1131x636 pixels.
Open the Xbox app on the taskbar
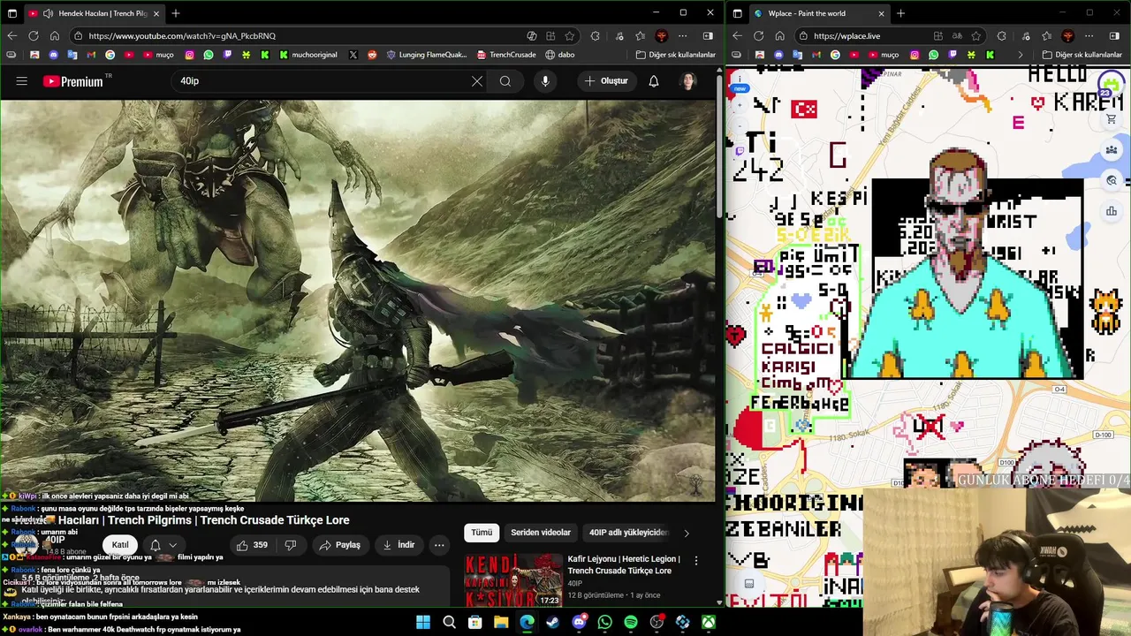pos(709,623)
